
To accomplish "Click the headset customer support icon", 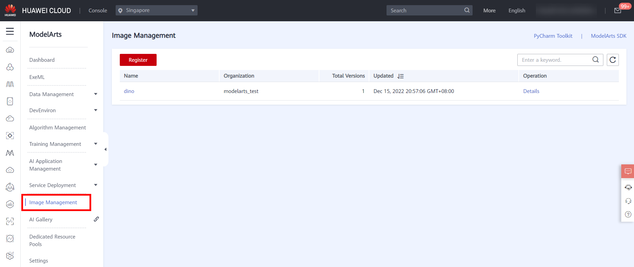I will click(628, 201).
